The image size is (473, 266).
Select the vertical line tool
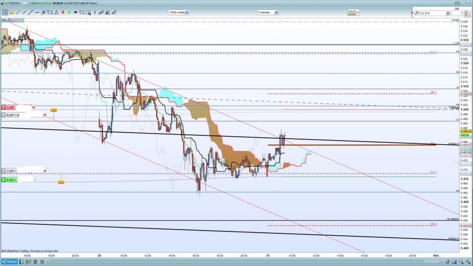pyautogui.click(x=95, y=12)
